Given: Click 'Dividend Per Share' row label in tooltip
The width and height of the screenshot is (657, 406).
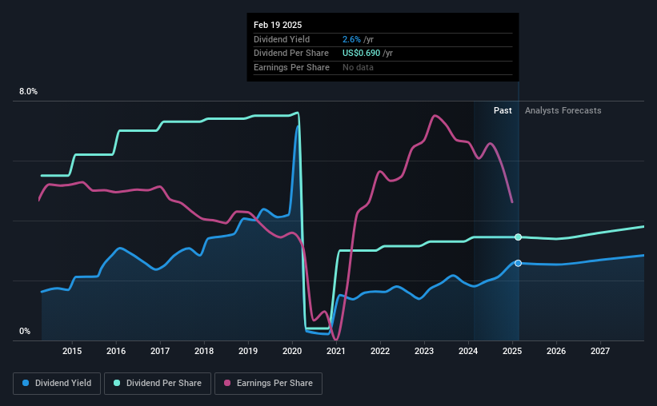Looking at the screenshot, I should point(291,54).
